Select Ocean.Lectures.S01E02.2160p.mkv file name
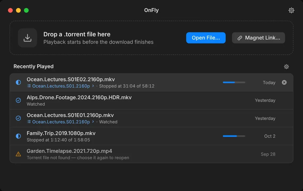 coord(71,79)
